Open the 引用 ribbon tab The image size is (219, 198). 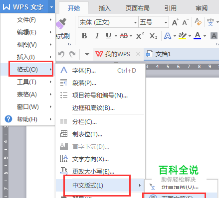click(170, 8)
